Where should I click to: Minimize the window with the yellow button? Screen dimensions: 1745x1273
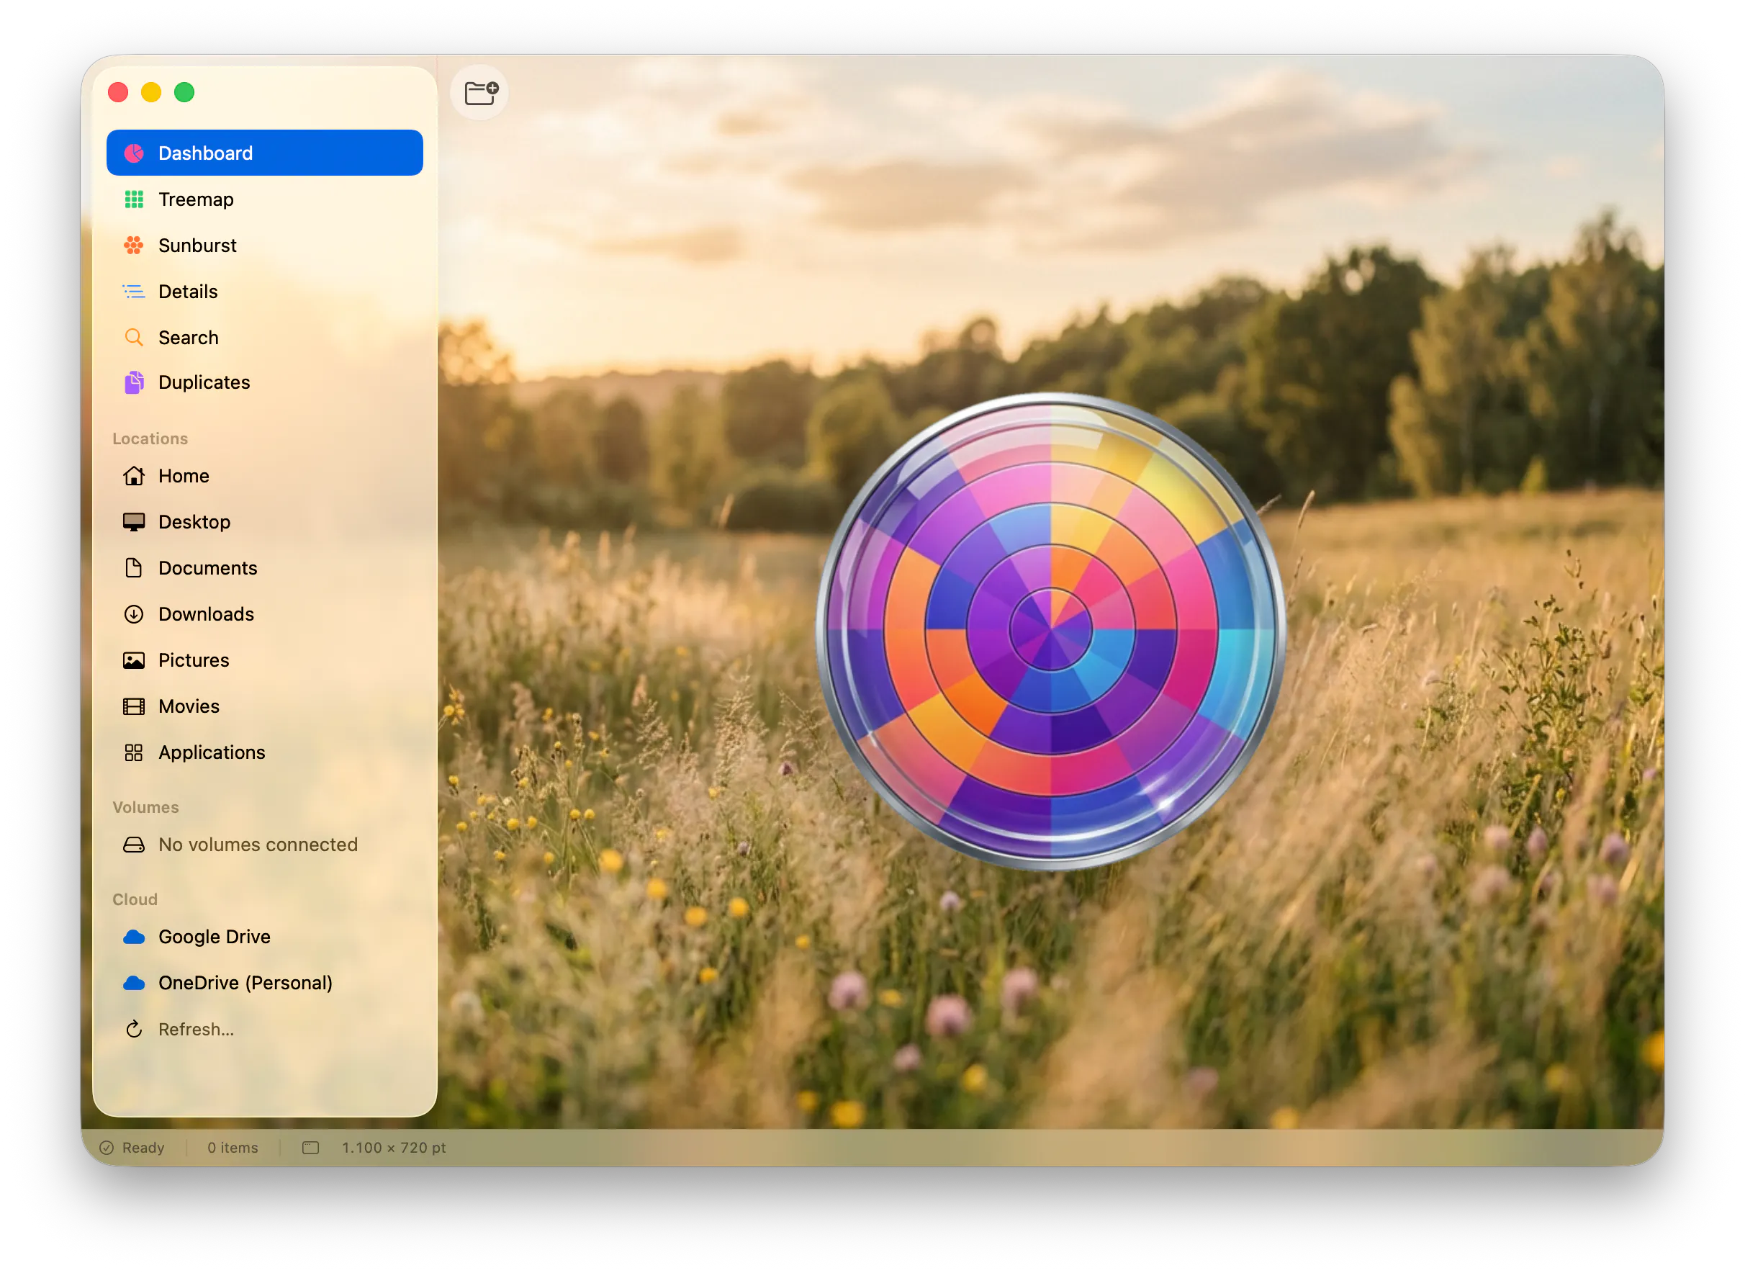click(x=152, y=92)
